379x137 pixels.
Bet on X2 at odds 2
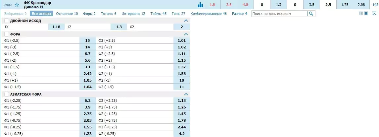pyautogui.click(x=182, y=27)
